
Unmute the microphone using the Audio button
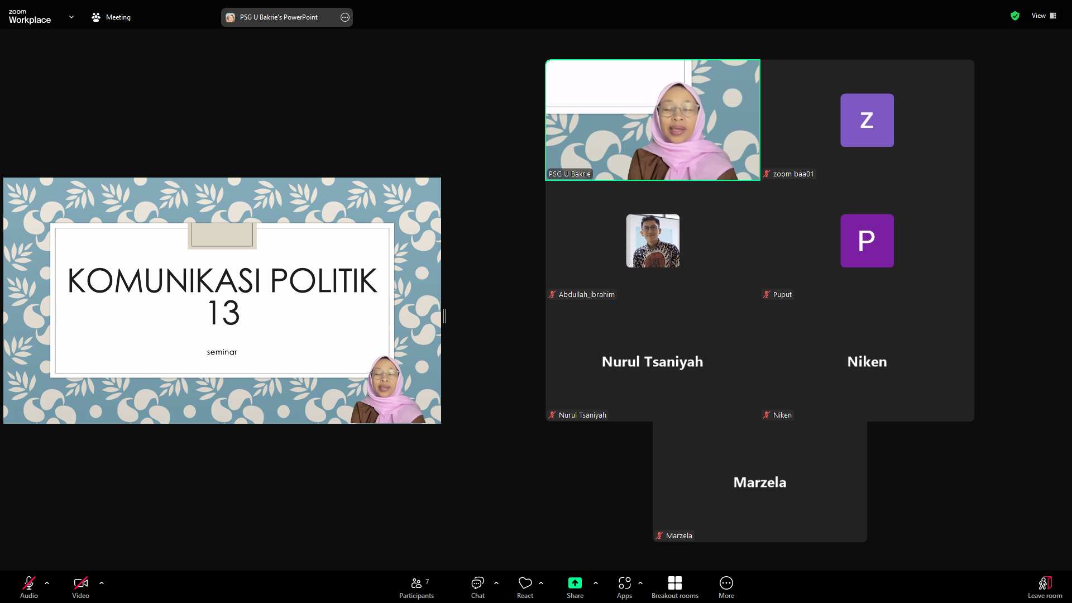click(29, 587)
